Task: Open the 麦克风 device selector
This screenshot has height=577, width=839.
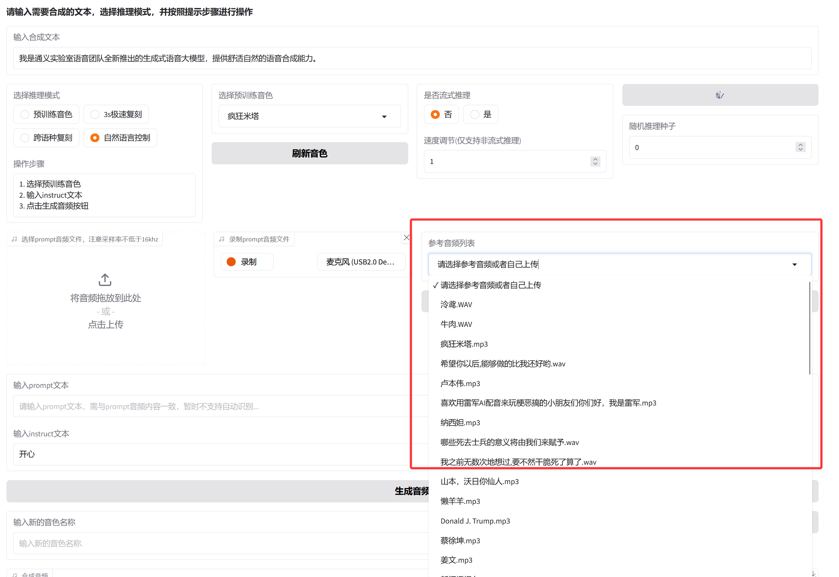Action: pos(361,262)
